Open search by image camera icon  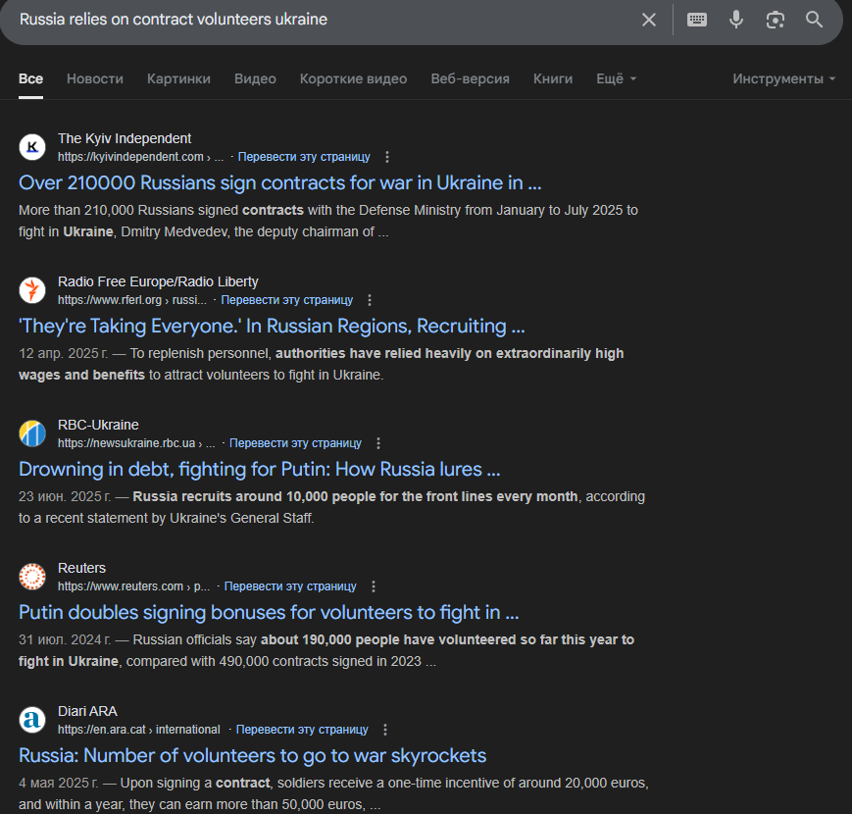click(x=775, y=20)
